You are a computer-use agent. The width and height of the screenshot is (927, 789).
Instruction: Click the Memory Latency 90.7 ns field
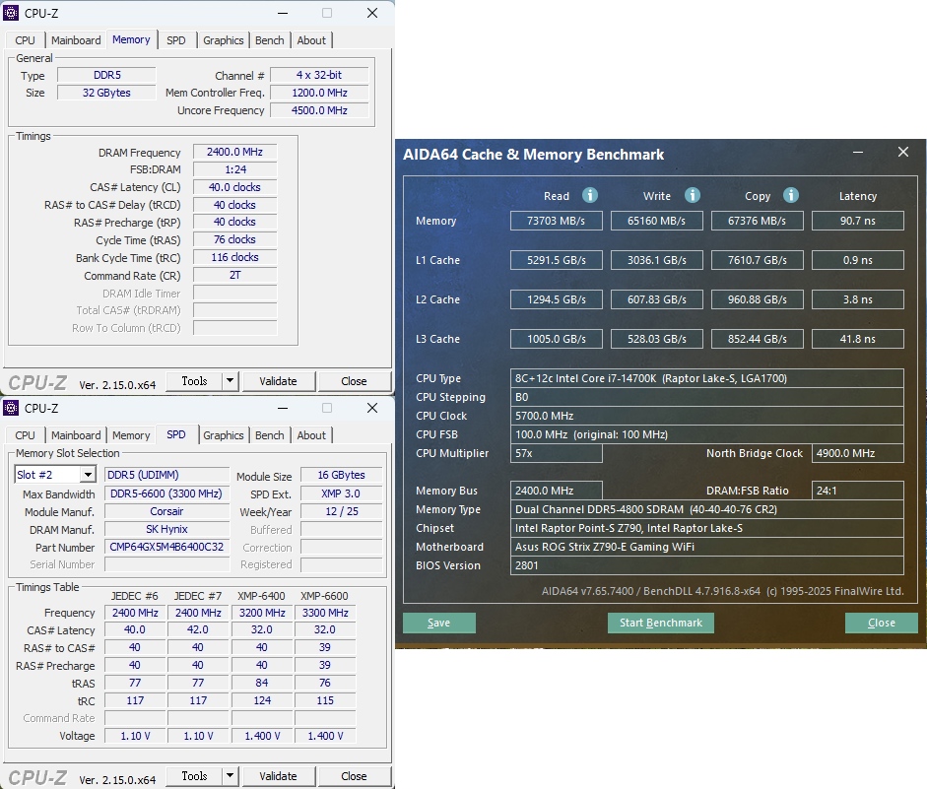click(857, 221)
